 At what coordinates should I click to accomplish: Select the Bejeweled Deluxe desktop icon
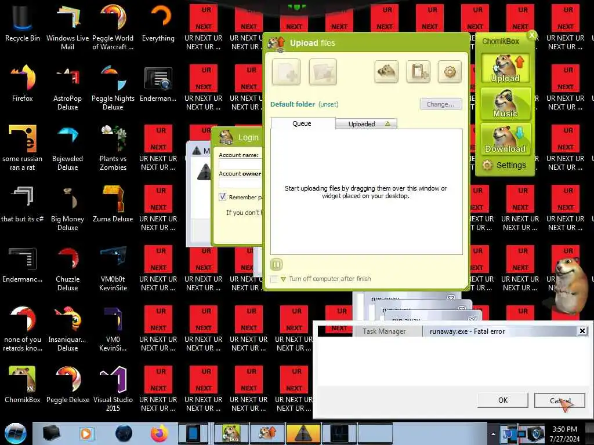pyautogui.click(x=67, y=148)
